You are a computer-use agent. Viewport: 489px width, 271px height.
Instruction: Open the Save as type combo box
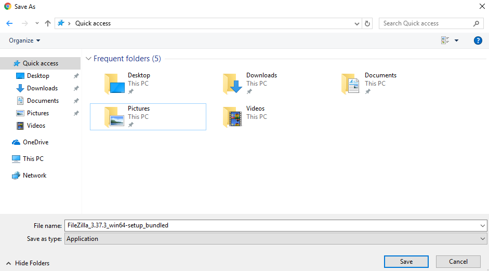276,239
